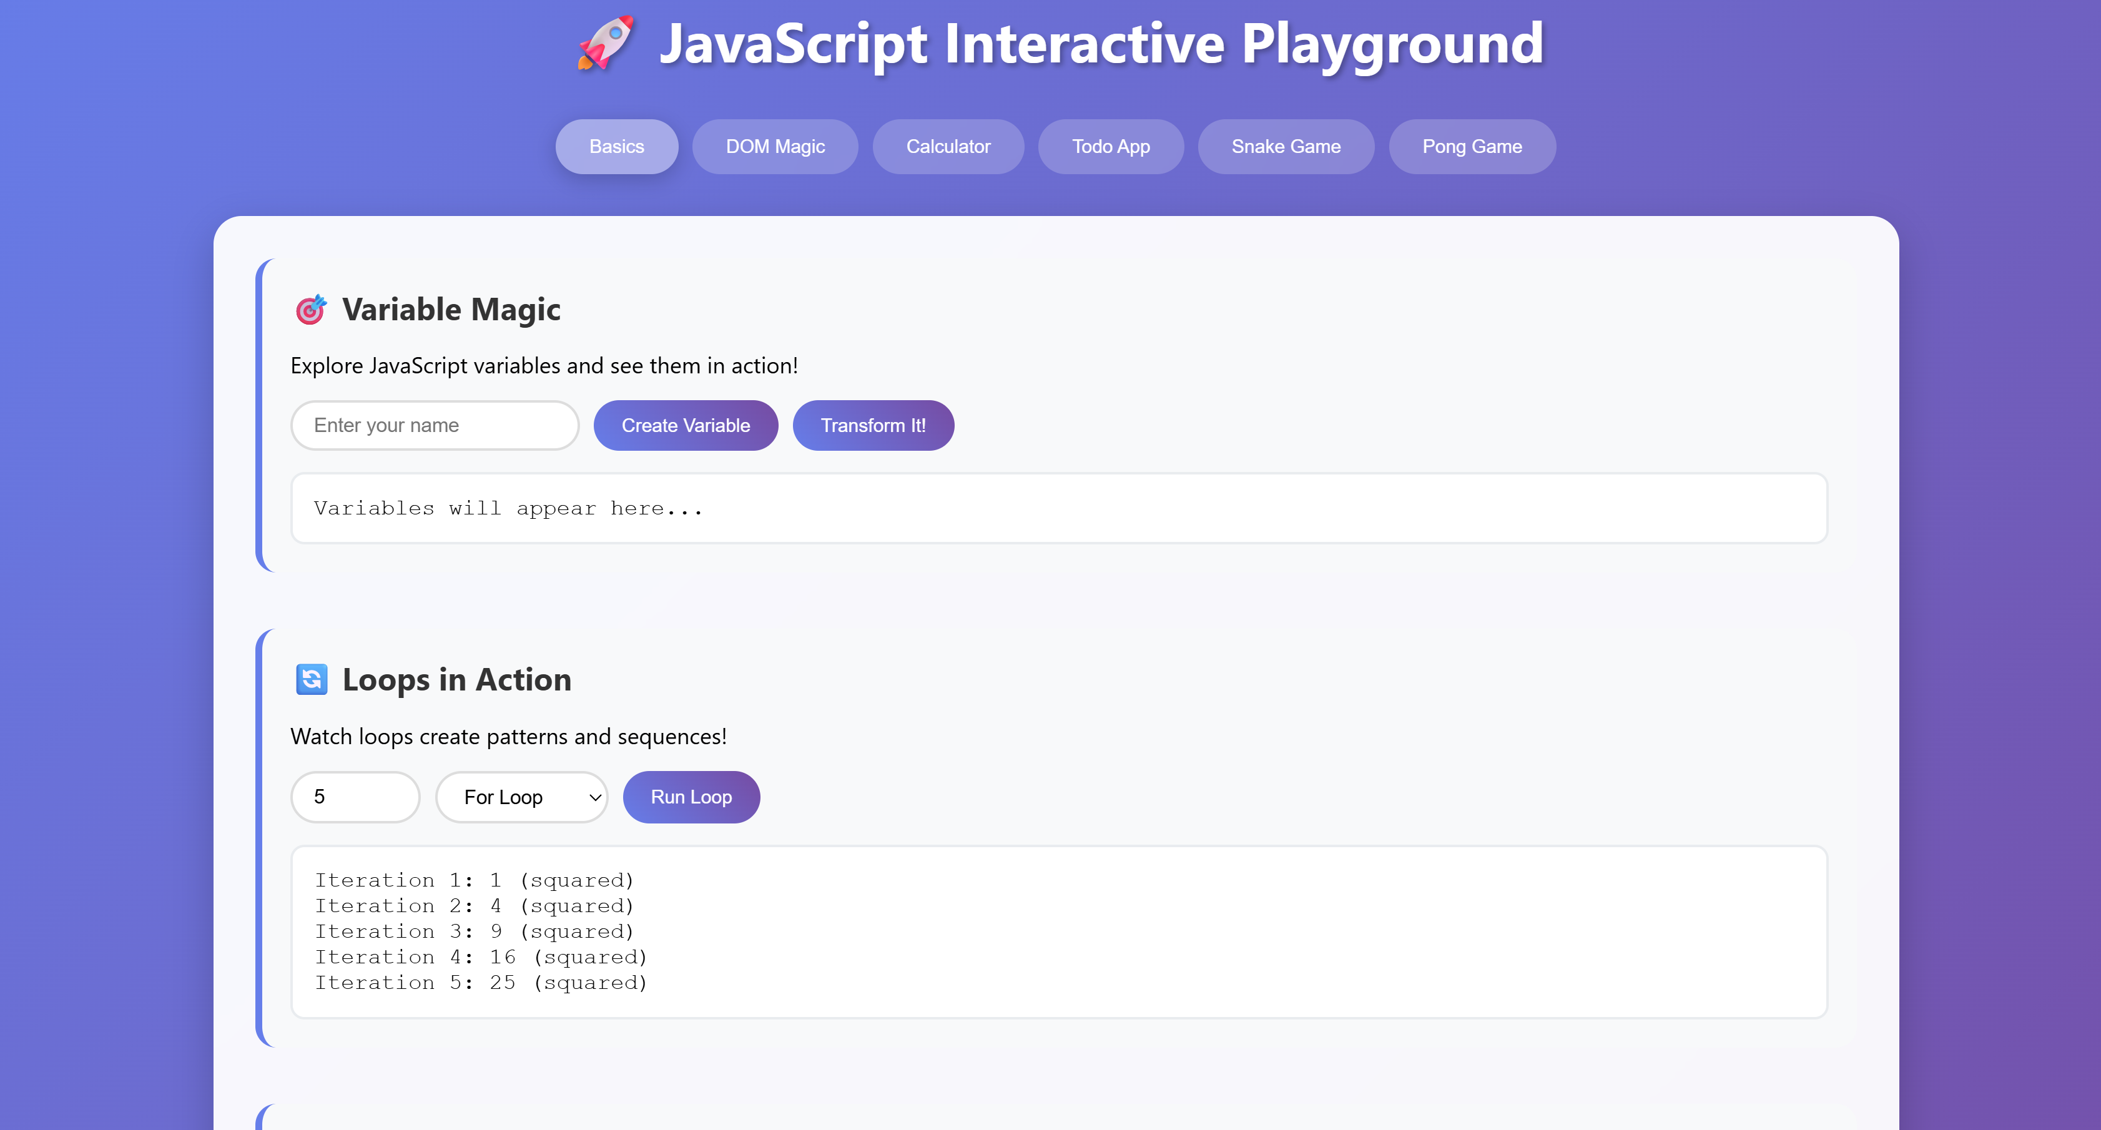The width and height of the screenshot is (2101, 1130).
Task: Open the Calculator tab
Action: point(948,147)
